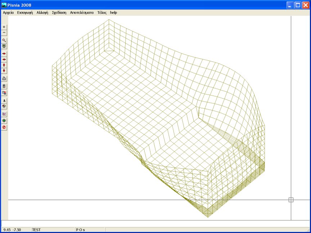The height and width of the screenshot is (233, 311).
Task: Click the green circle icon
Action: click(x=4, y=120)
